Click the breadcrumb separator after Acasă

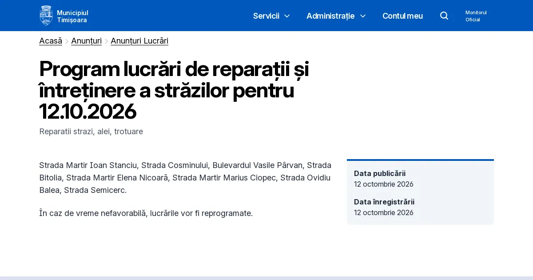click(67, 41)
